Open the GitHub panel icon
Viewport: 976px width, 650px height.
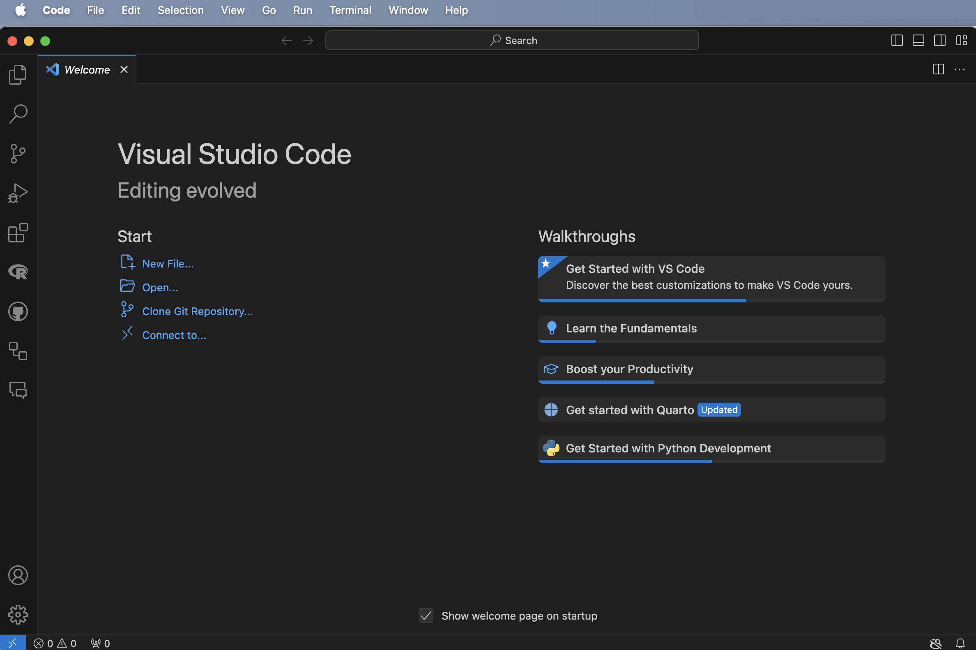[x=18, y=311]
